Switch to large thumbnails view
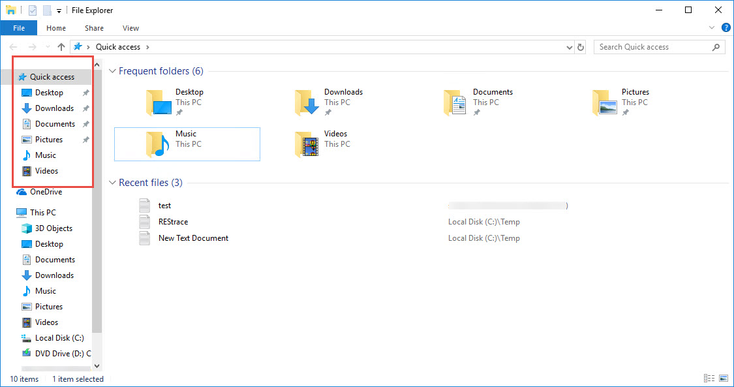Image resolution: width=734 pixels, height=387 pixels. [x=723, y=378]
